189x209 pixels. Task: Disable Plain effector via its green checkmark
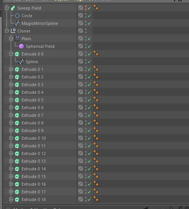pos(90,39)
